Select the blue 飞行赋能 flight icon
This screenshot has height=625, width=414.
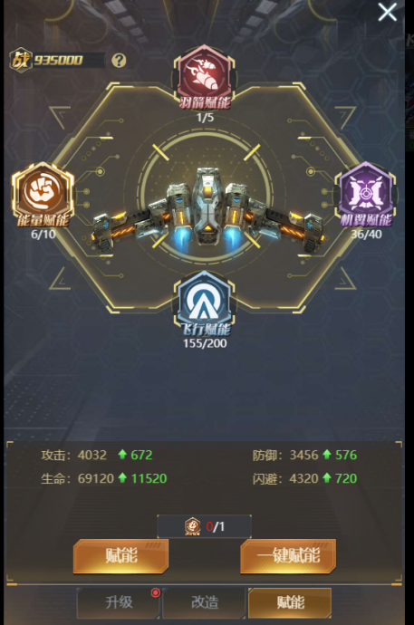coord(205,301)
